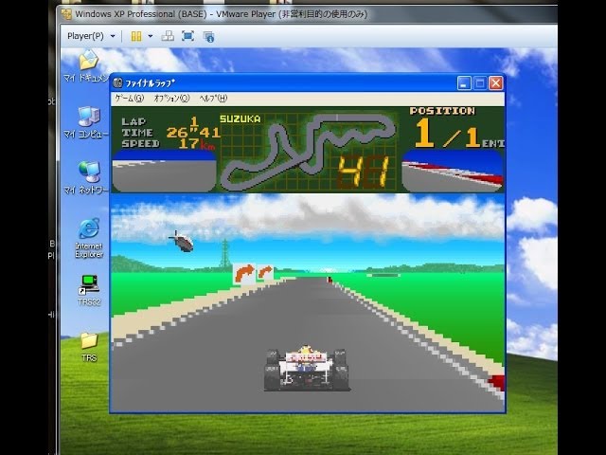Click the race car in game
This screenshot has height=455, width=606.
306,369
